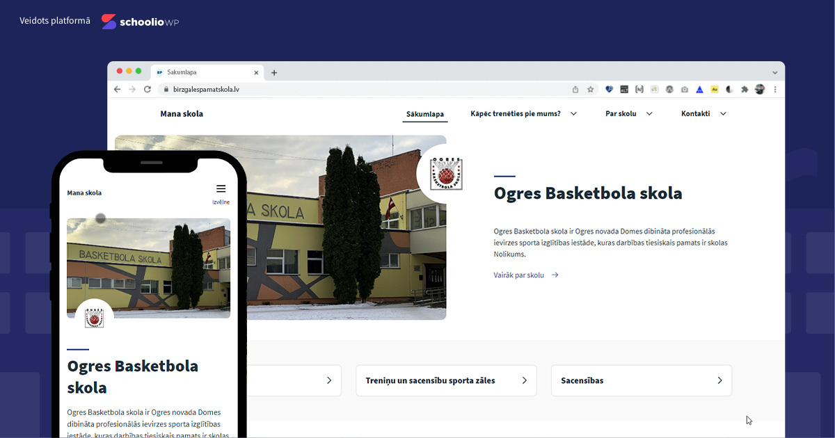Open the Extensions puzzle piece menu
835x438 pixels.
pyautogui.click(x=745, y=89)
